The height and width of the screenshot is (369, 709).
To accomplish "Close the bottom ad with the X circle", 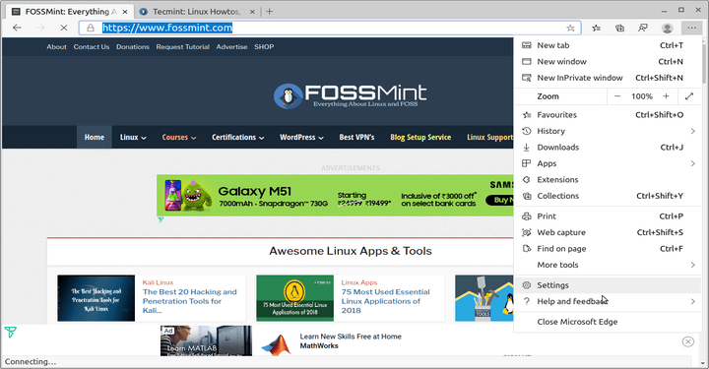I will (688, 341).
